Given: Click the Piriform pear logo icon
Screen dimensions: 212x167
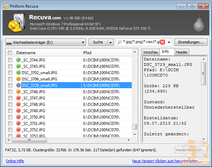Looking at the screenshot, I should 199,22.
